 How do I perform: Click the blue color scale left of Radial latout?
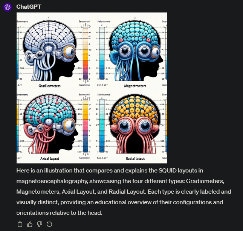point(102,126)
